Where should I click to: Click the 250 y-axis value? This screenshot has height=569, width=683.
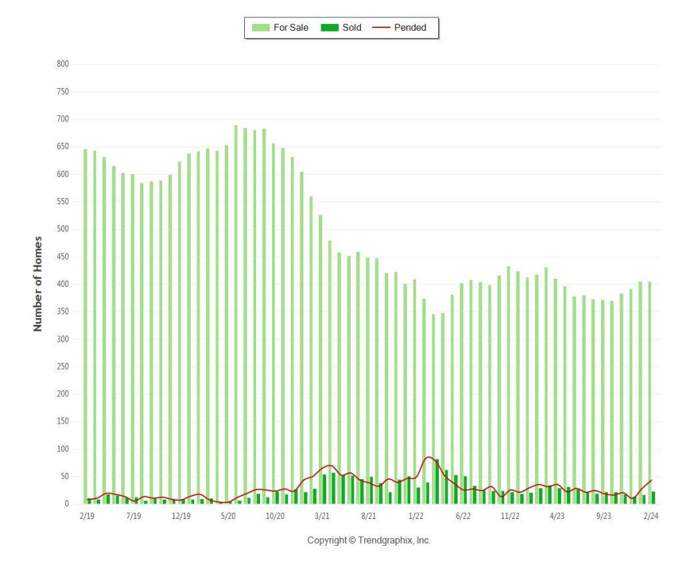pyautogui.click(x=63, y=366)
